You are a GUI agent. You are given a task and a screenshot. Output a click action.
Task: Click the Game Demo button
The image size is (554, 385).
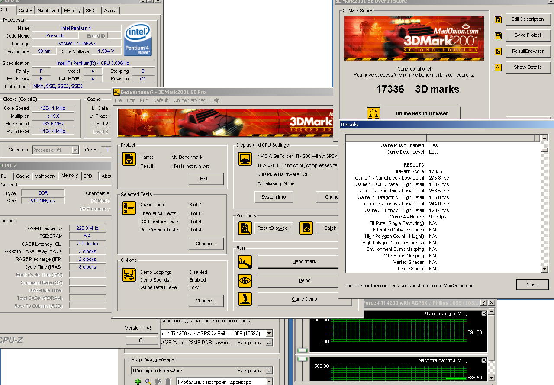click(x=304, y=299)
